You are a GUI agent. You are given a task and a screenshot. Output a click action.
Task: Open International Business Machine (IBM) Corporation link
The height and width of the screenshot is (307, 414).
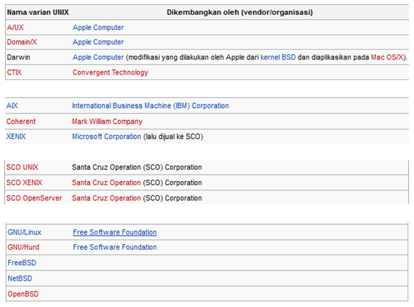(150, 106)
